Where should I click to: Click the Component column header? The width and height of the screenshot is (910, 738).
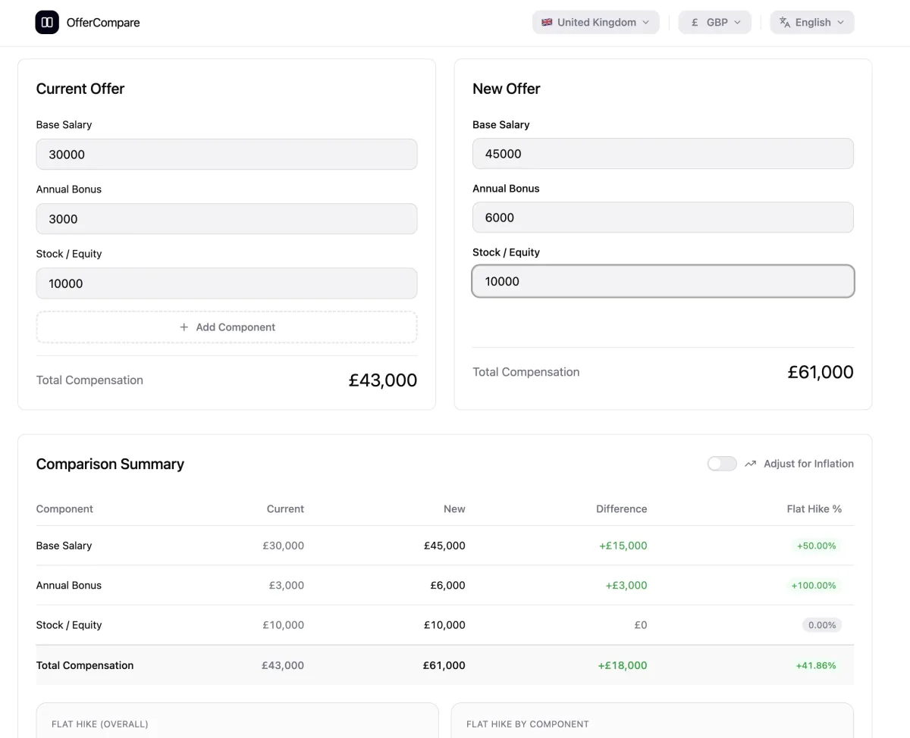(64, 509)
